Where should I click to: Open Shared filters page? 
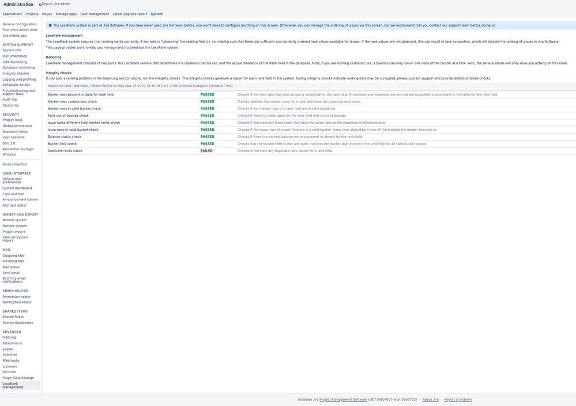tap(13, 317)
